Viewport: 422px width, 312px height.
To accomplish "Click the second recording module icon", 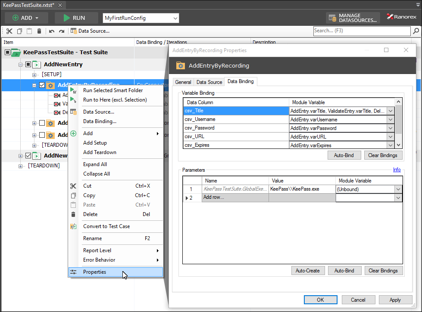I will click(57, 104).
